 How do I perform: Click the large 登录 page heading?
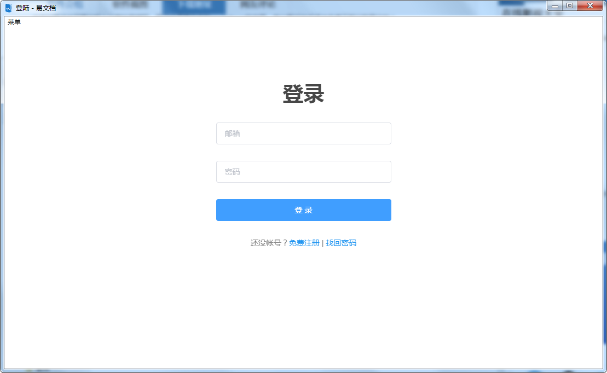(x=304, y=94)
